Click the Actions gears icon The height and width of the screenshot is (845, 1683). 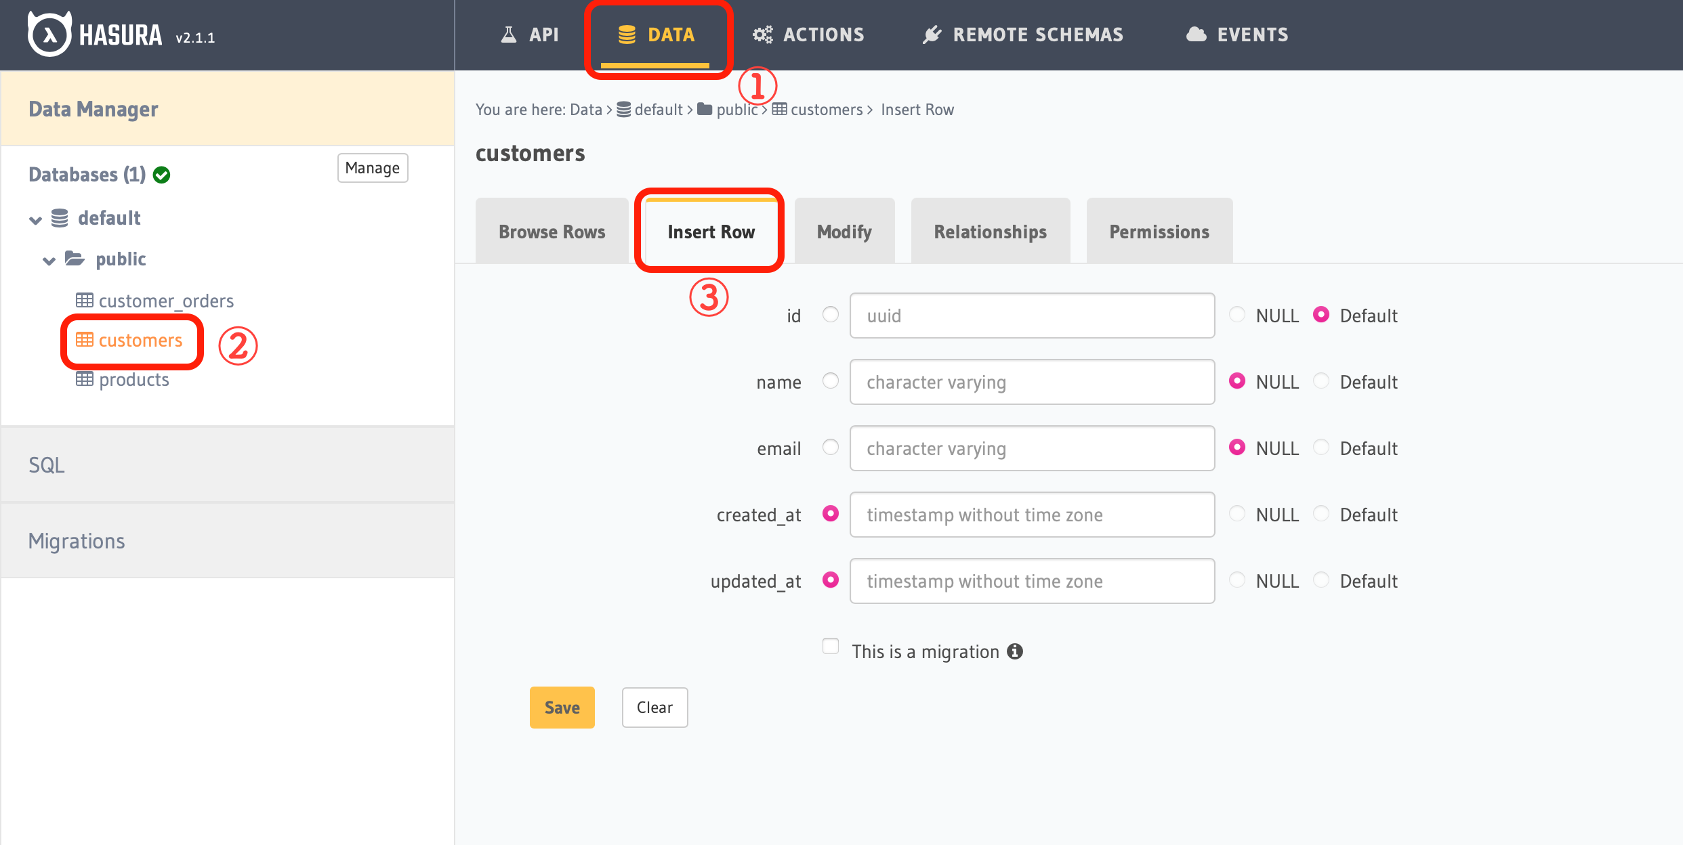tap(762, 35)
